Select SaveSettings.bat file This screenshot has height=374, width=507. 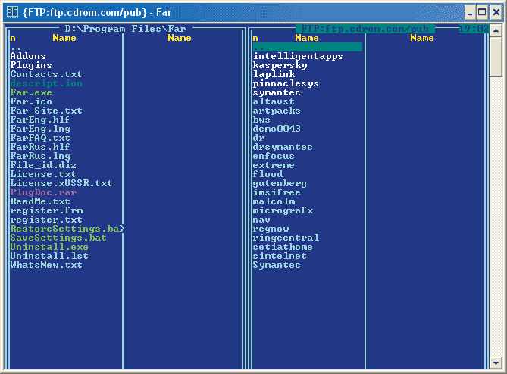(58, 238)
